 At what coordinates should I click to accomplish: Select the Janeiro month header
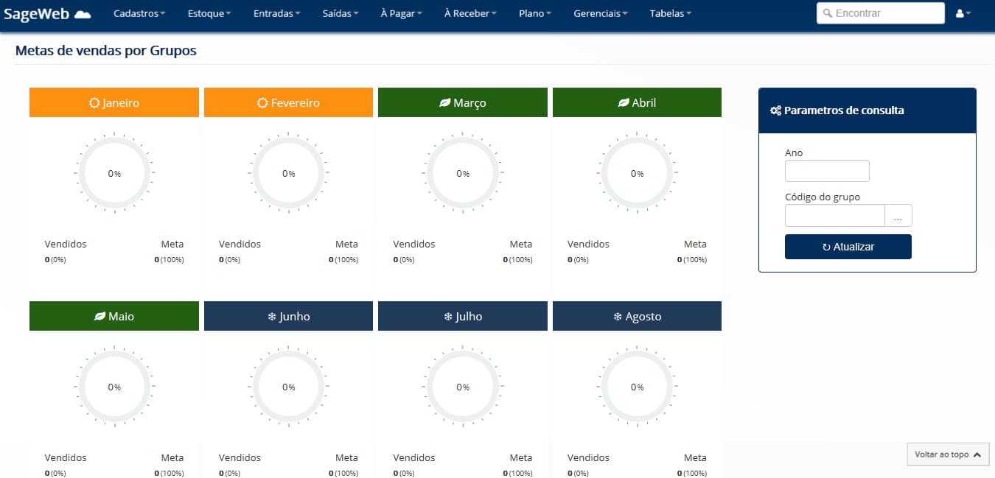[x=114, y=102]
